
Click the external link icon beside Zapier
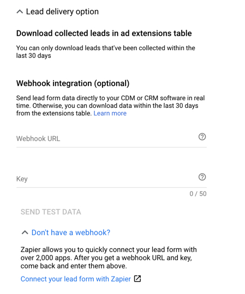tap(138, 279)
